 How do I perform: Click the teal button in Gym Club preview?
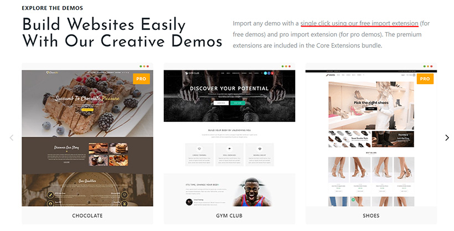click(238, 103)
